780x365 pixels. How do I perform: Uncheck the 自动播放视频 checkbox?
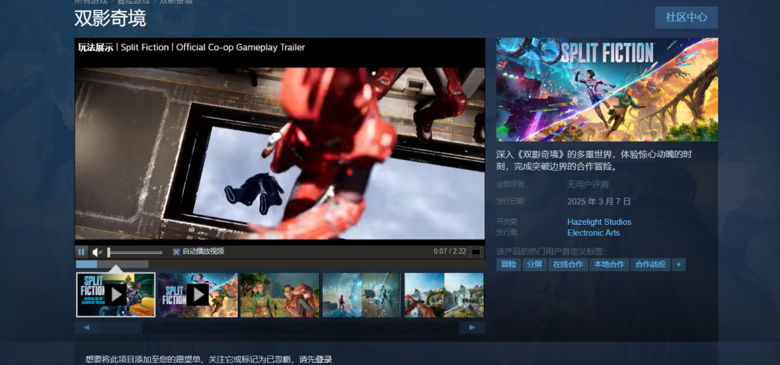pyautogui.click(x=176, y=252)
